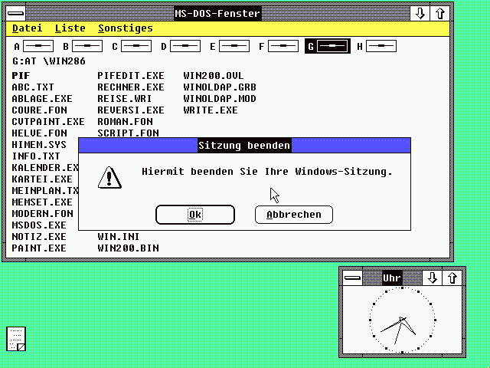Confirm ending session with Ok

pos(195,215)
